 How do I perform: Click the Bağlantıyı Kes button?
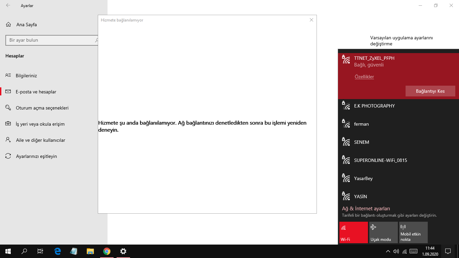[x=430, y=91]
